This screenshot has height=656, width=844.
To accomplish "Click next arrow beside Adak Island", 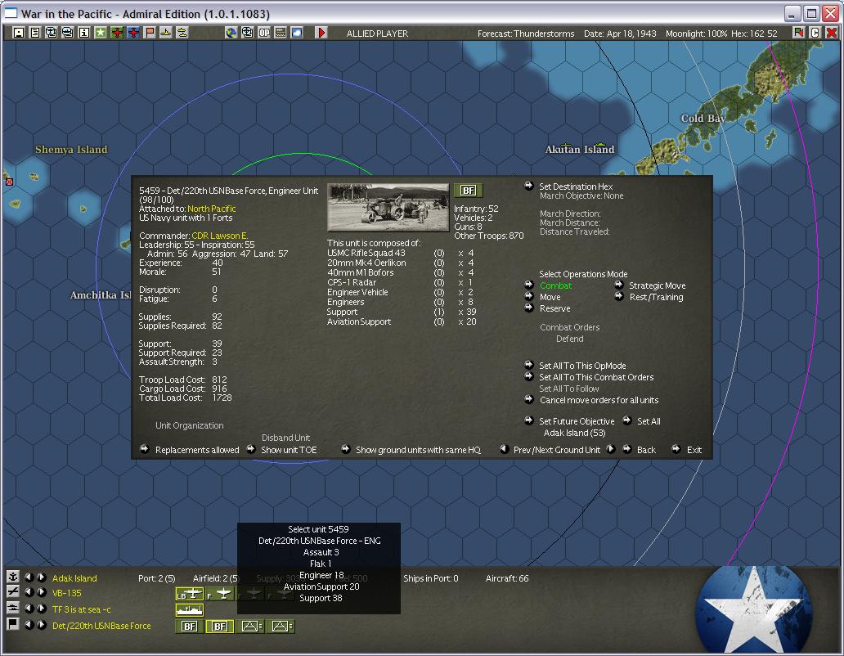I will click(x=42, y=577).
